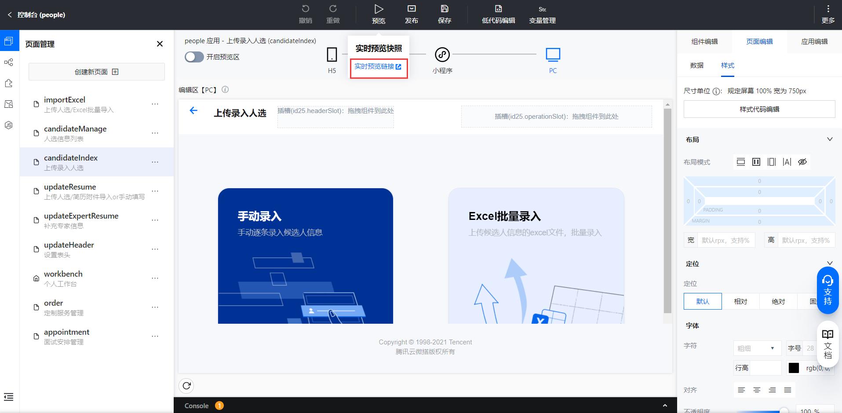Select the 相对 positioning option
The image size is (842, 413).
pos(740,301)
